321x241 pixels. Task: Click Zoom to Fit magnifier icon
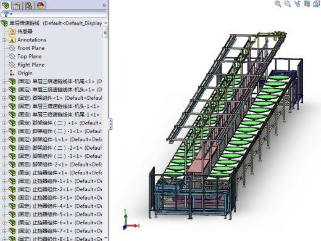pyautogui.click(x=278, y=4)
